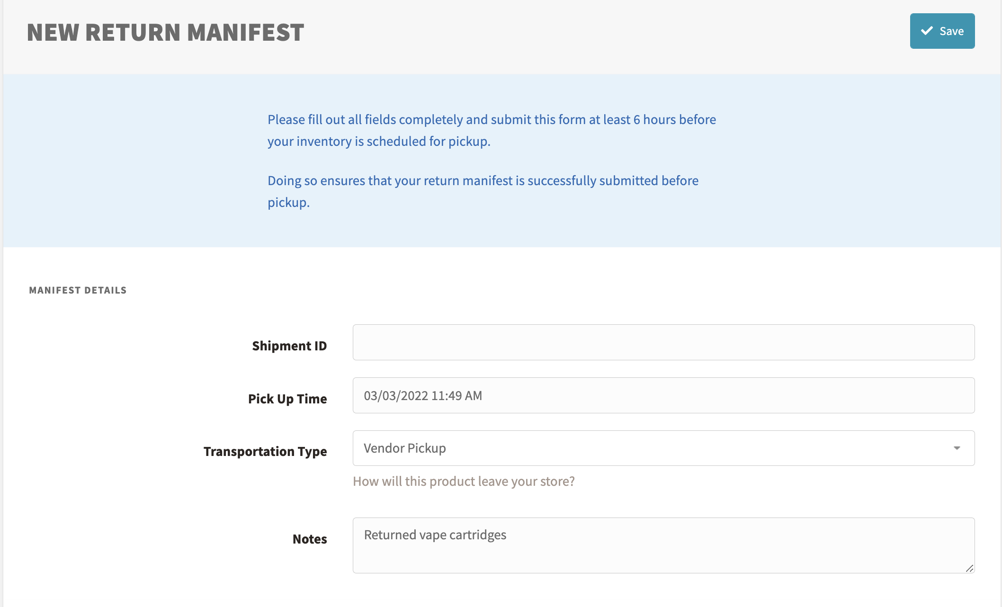Focus the Shipment ID input field

[x=663, y=342]
